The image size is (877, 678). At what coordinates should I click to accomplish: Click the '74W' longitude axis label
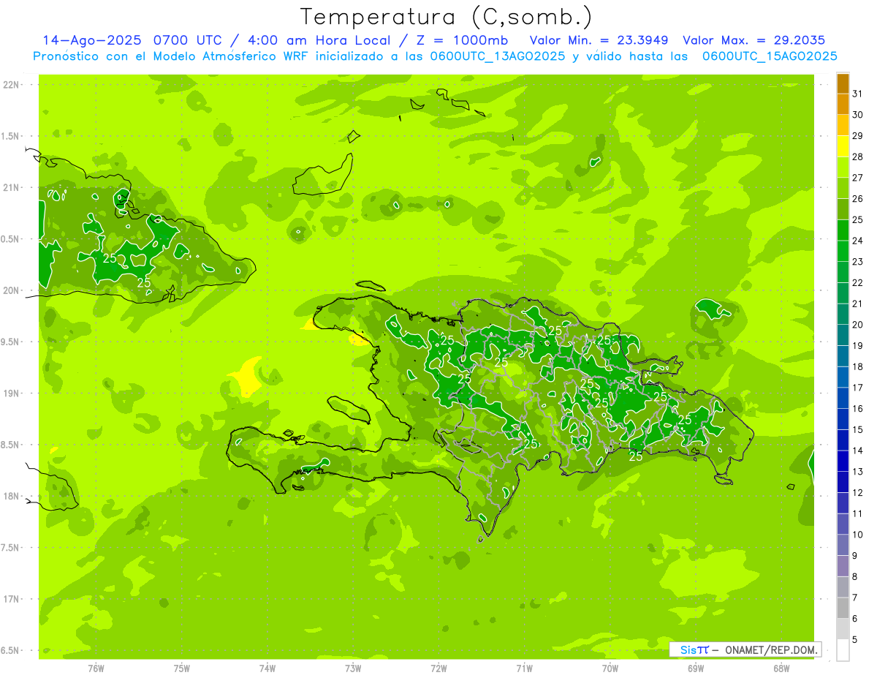pyautogui.click(x=267, y=668)
